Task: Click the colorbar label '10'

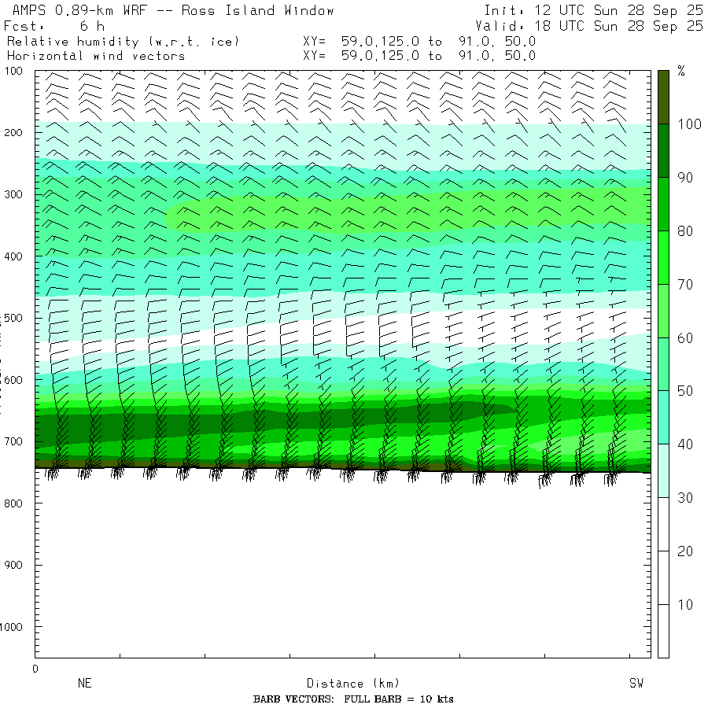Action: click(x=685, y=605)
